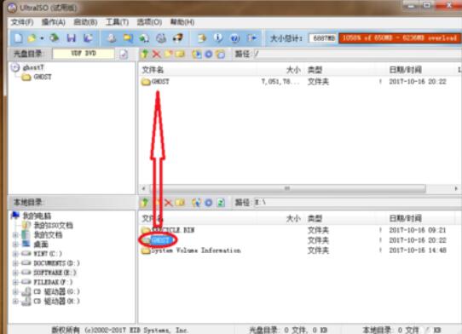Viewport: 462px width, 334px height.
Task: Click the Make CD image toolbar icon
Action: [x=112, y=38]
